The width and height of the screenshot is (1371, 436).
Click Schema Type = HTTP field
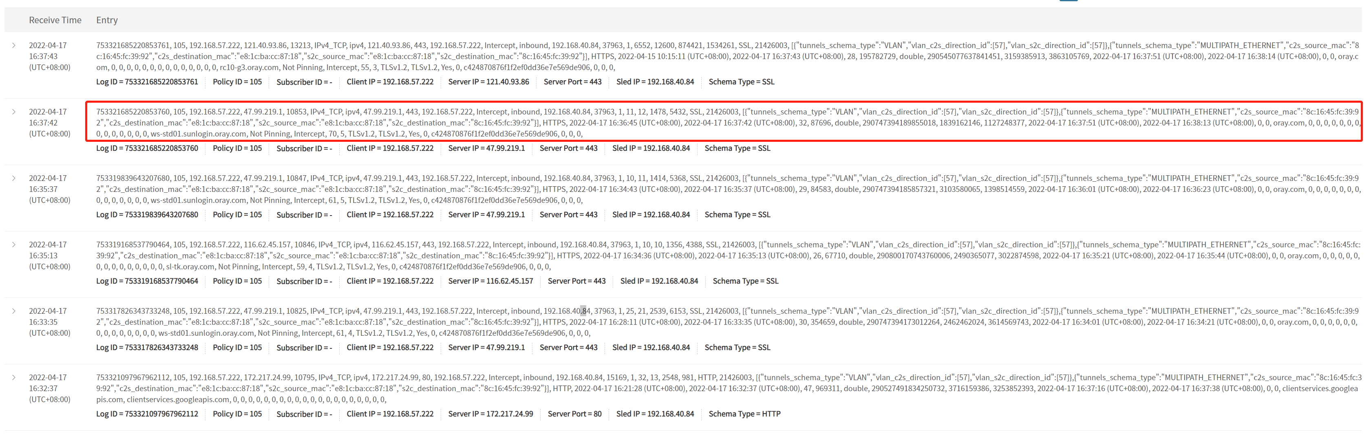pyautogui.click(x=744, y=414)
